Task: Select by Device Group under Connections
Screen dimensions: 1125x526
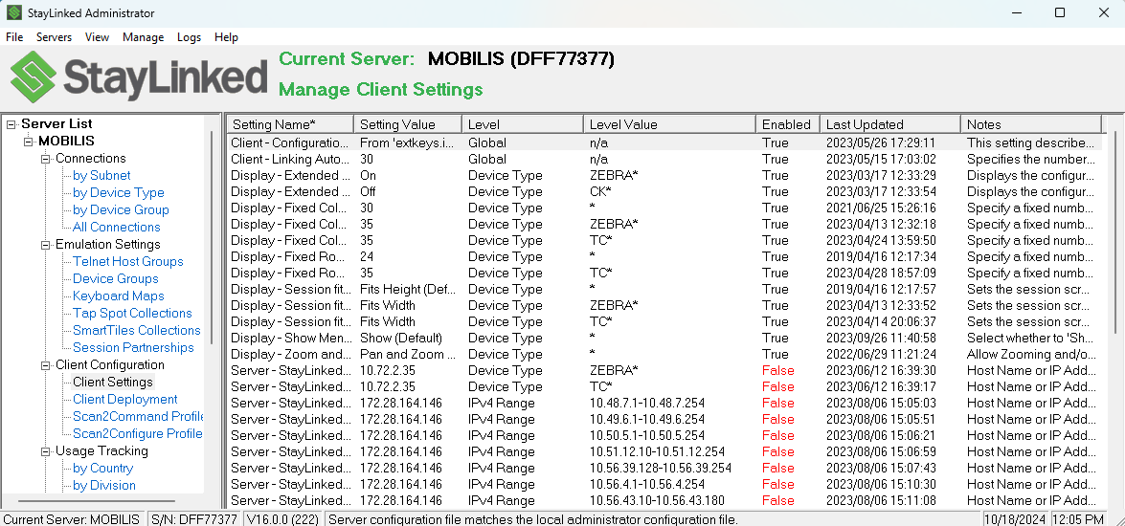Action: pos(121,210)
